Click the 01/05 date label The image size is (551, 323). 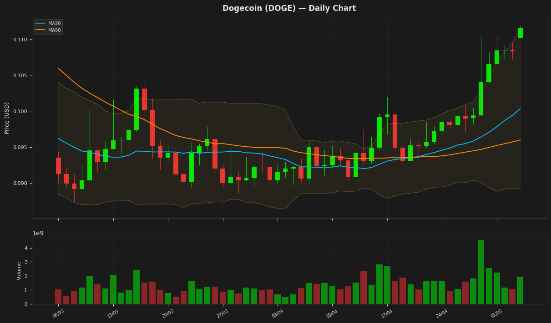tap(497, 313)
